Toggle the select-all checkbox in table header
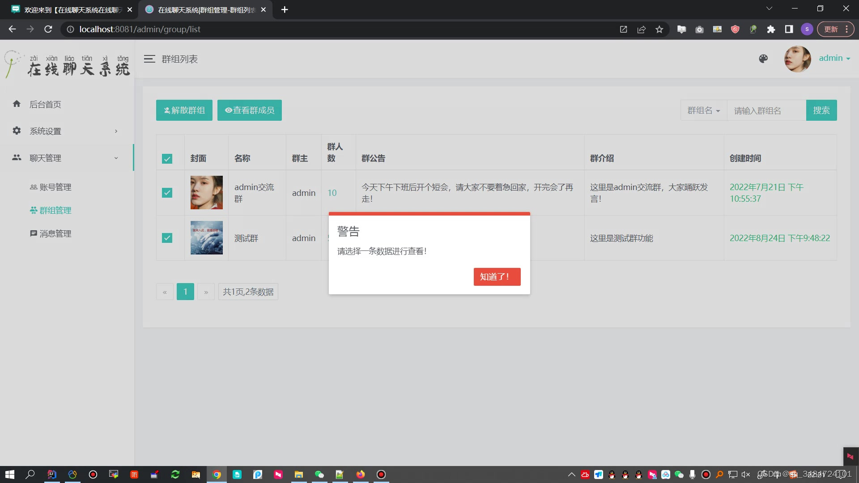The height and width of the screenshot is (483, 859). tap(167, 158)
